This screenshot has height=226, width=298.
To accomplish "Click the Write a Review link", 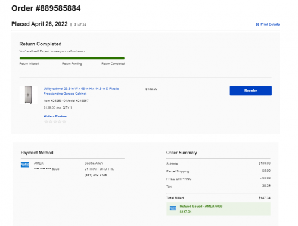I will (55, 116).
